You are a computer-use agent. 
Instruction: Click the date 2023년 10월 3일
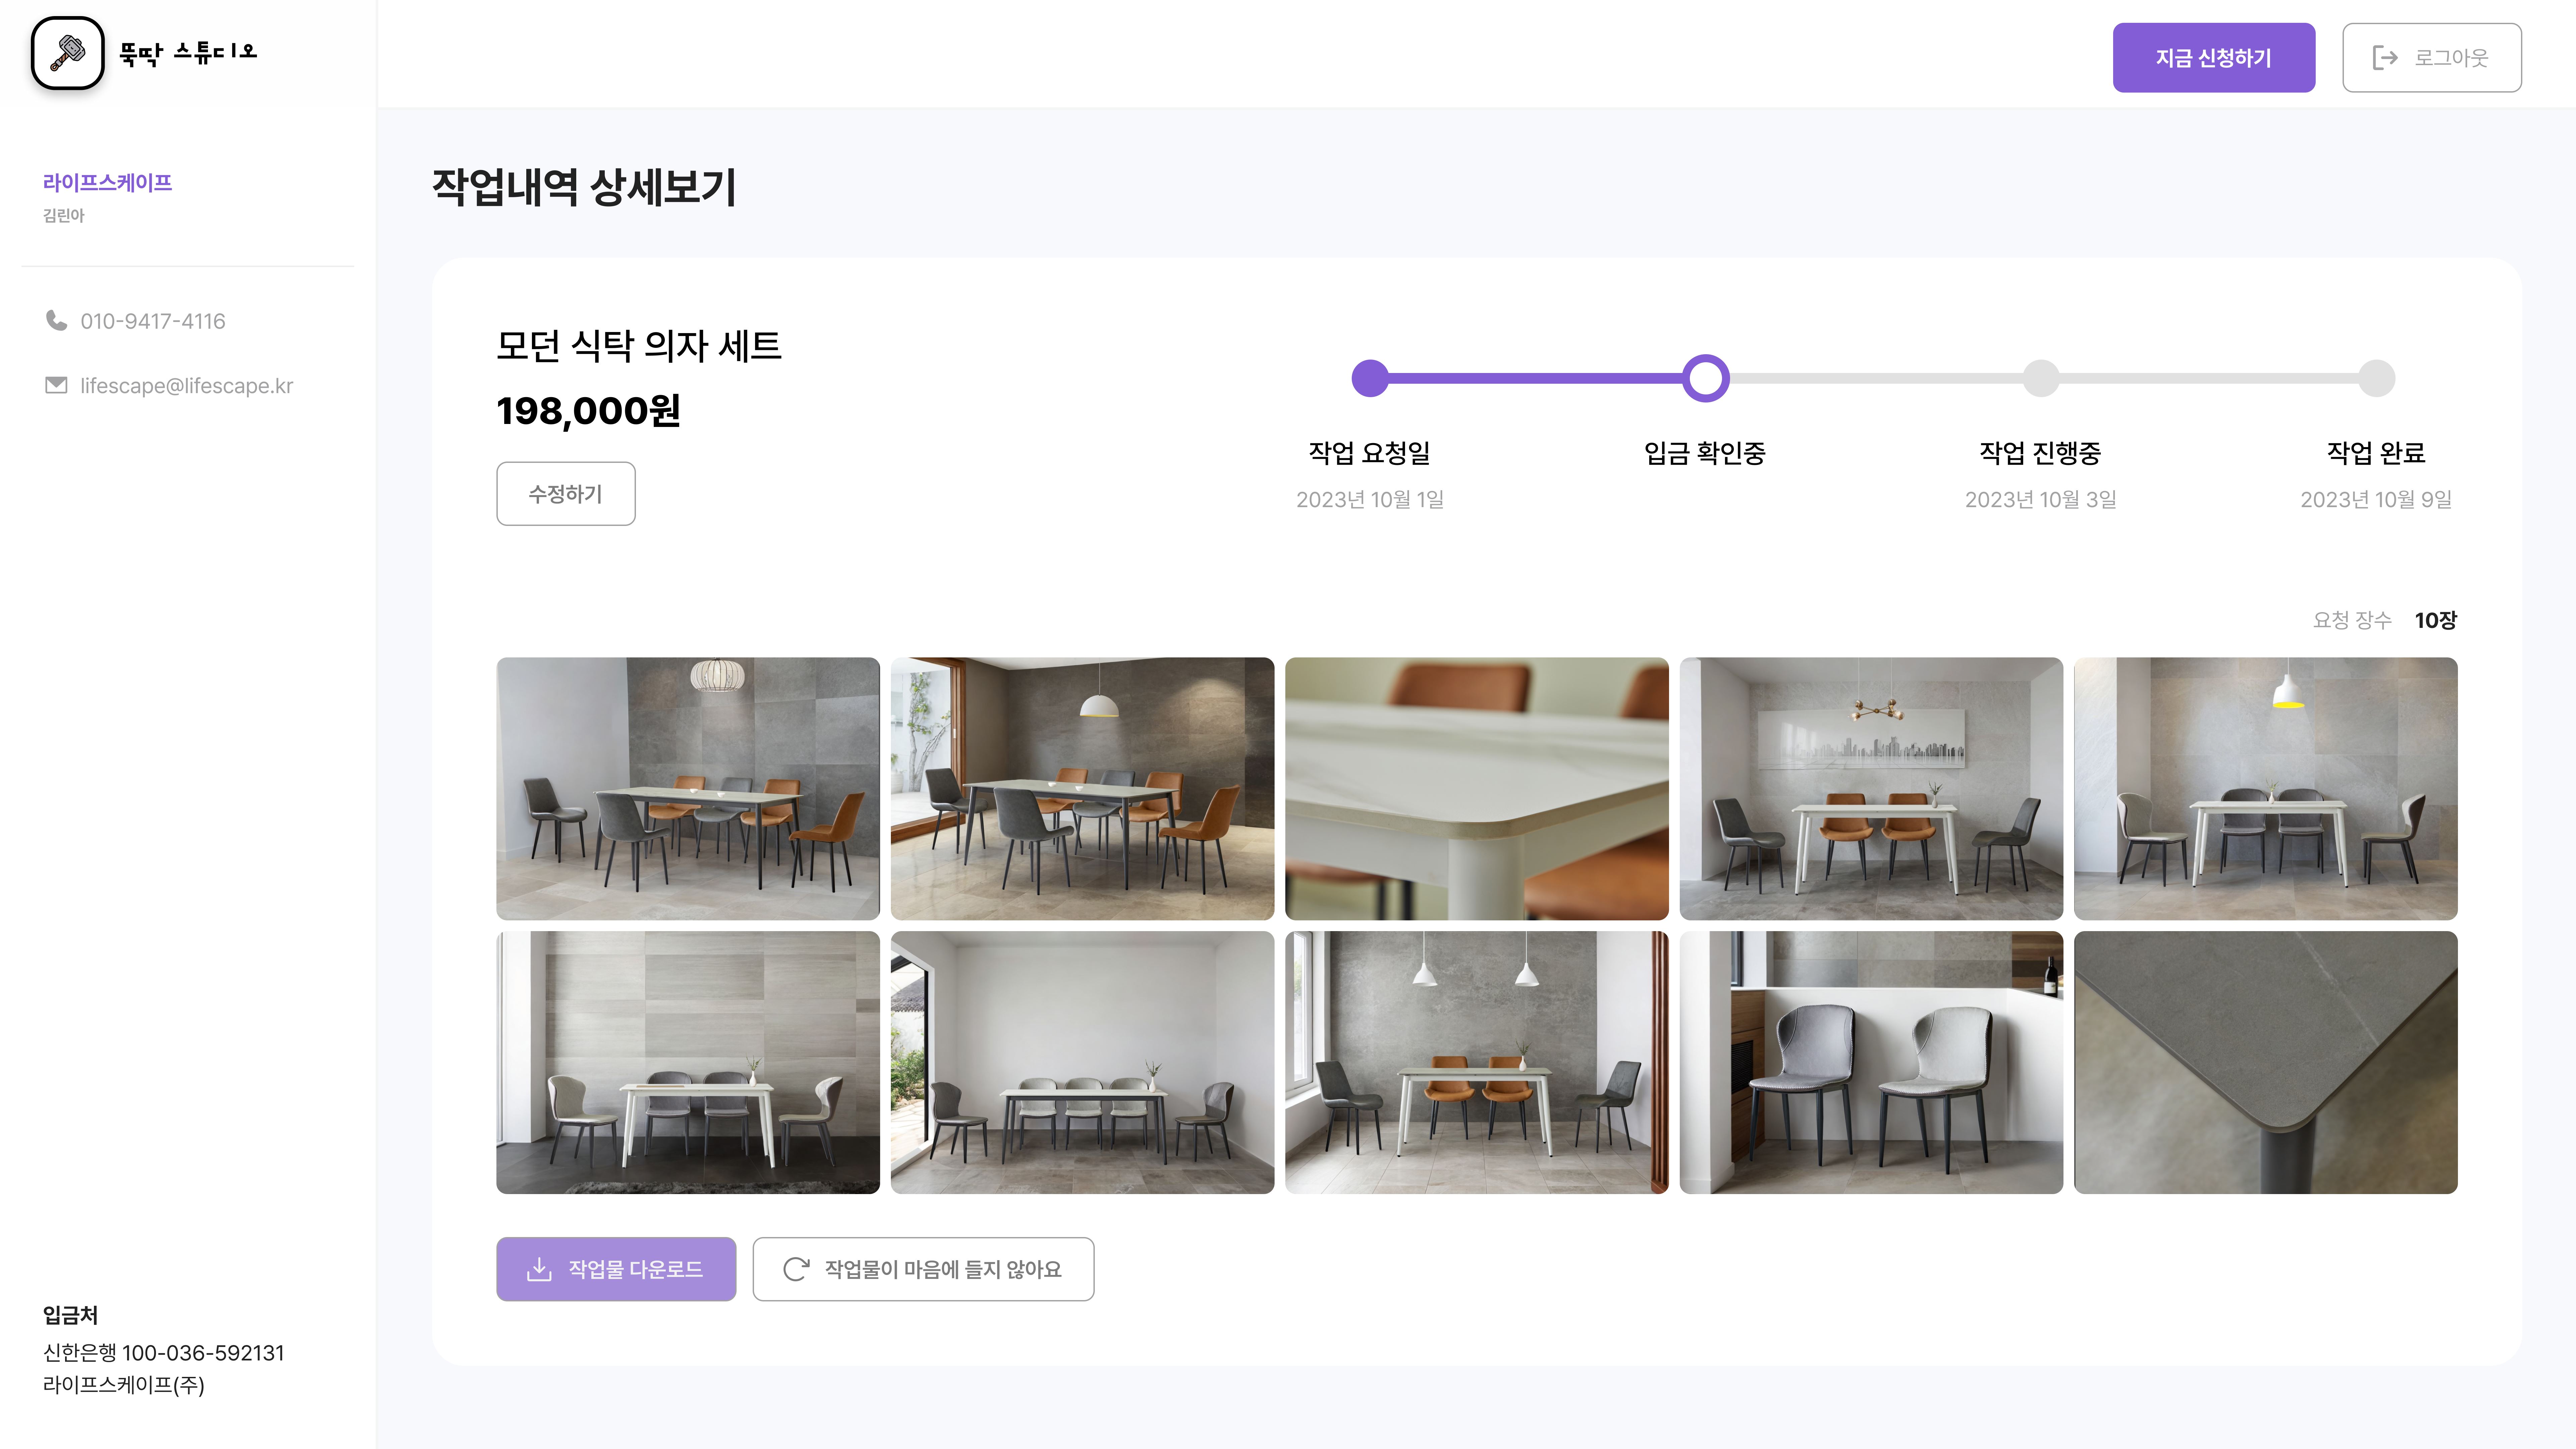pos(2041,499)
